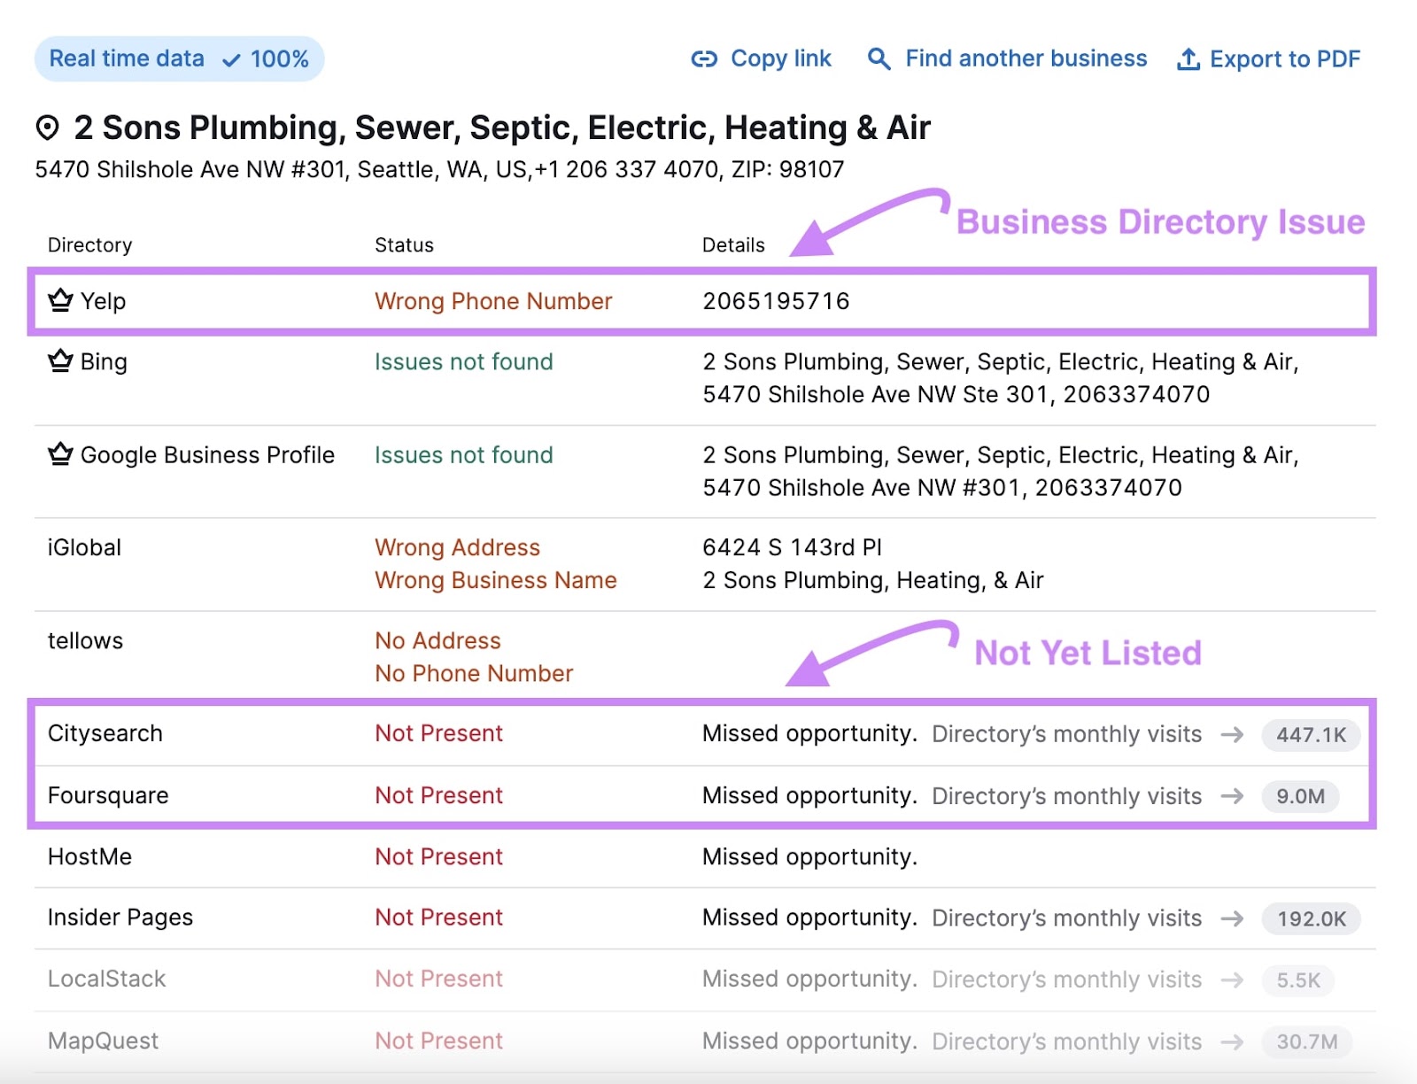The image size is (1417, 1084).
Task: Select the magnifying glass search icon
Action: (879, 58)
